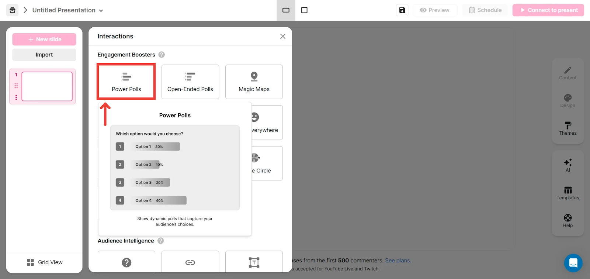Open the Content panel

point(568,73)
